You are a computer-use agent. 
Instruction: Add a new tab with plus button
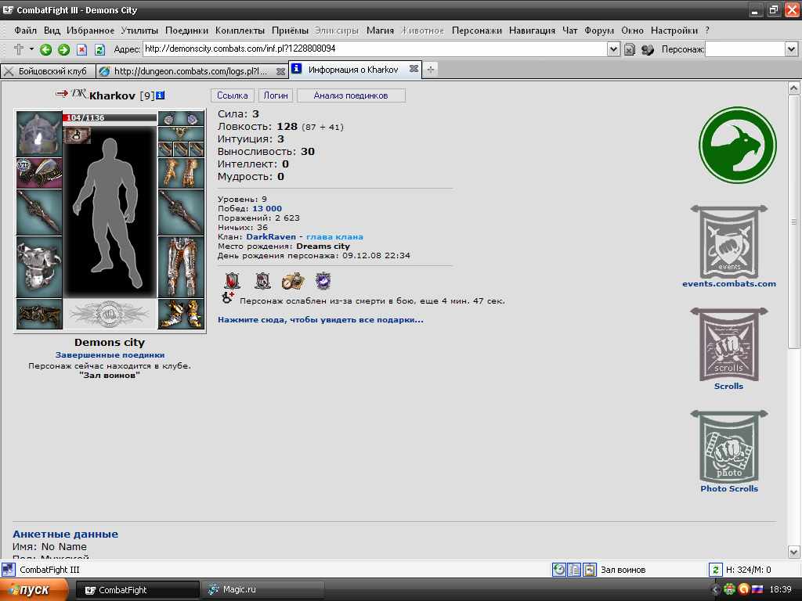[431, 70]
